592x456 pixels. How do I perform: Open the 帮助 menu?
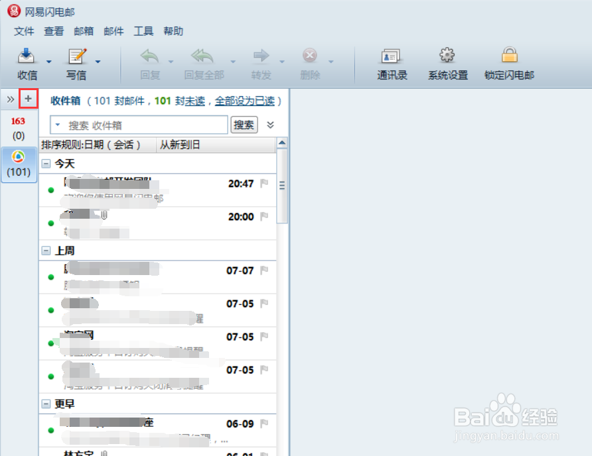173,31
